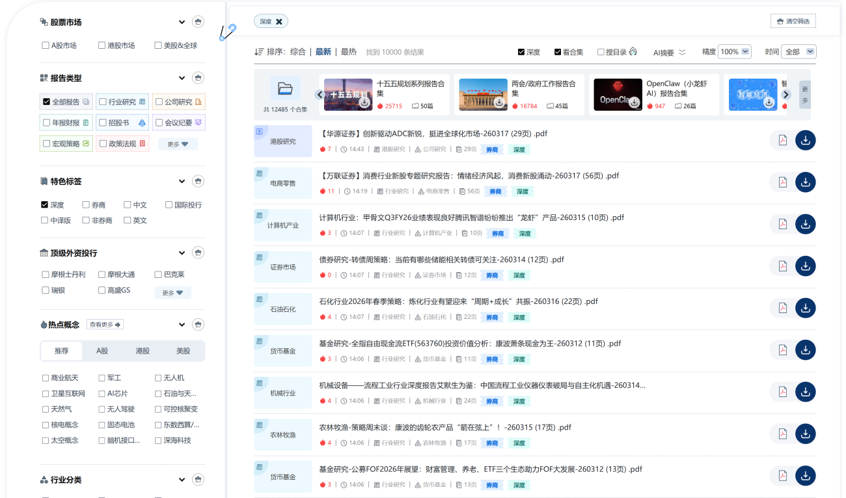Download the 石油石化 2026 spring strategy report
The image size is (846, 498).
click(805, 308)
